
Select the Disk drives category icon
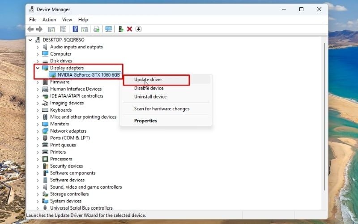pos(45,61)
